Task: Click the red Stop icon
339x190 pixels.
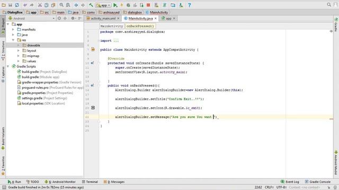Action: coord(148,5)
